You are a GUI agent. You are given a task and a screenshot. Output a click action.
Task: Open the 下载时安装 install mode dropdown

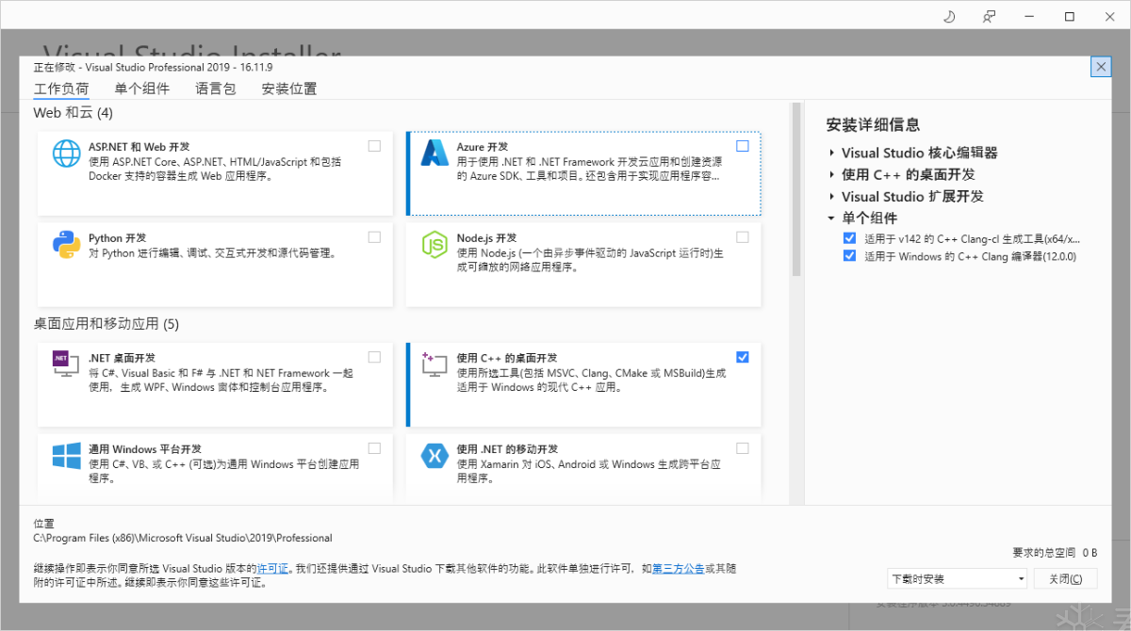(x=958, y=578)
